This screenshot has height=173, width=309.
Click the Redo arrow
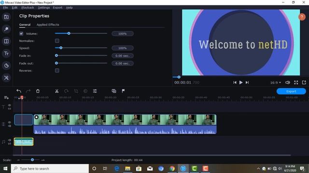click(x=28, y=91)
